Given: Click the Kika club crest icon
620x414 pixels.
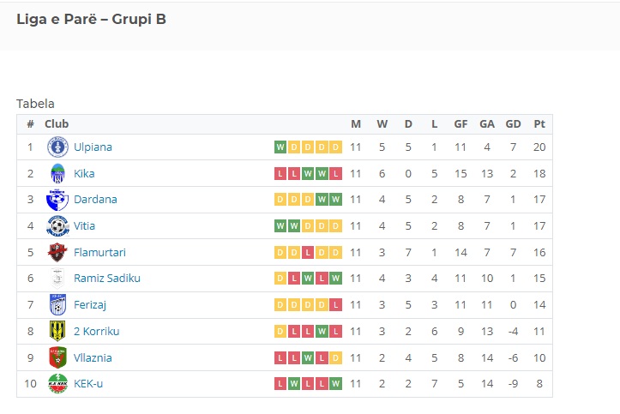Looking at the screenshot, I should 57,173.
